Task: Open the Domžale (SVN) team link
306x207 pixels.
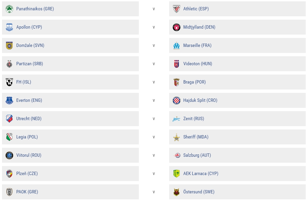Action: click(30, 46)
